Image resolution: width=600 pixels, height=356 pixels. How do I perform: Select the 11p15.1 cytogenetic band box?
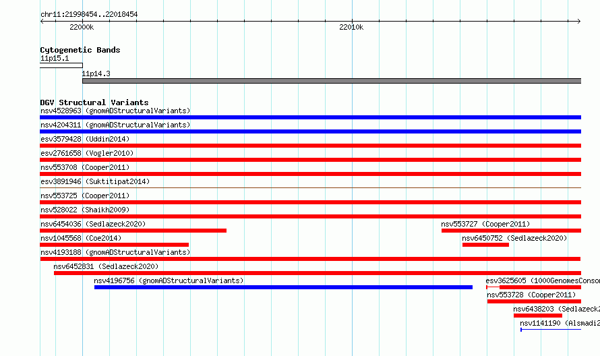(x=61, y=65)
